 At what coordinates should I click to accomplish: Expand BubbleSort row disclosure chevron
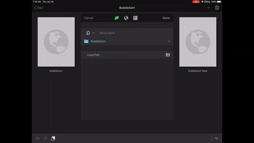click(169, 41)
